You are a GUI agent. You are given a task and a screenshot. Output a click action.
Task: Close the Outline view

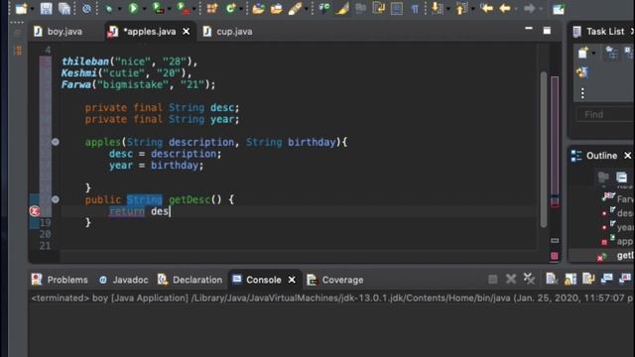627,156
